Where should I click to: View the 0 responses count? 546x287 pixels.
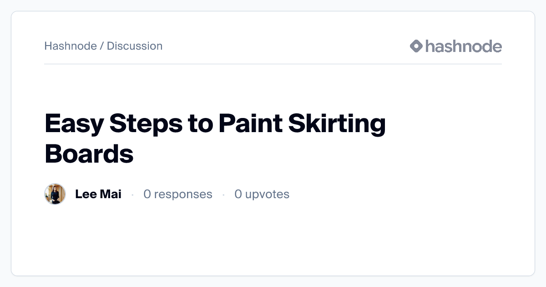(178, 194)
